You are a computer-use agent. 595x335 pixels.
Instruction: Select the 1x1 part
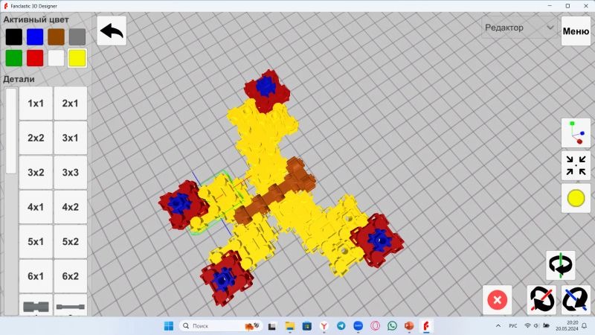[x=36, y=103]
